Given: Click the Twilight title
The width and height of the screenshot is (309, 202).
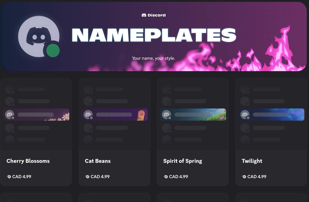Looking at the screenshot, I should point(252,161).
